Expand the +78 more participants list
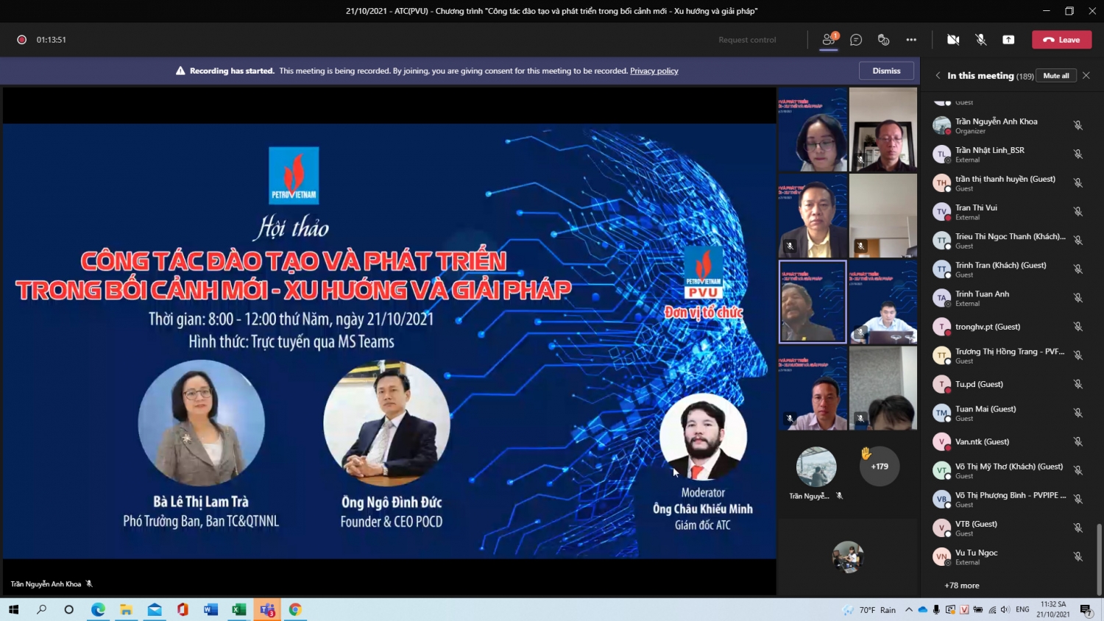Viewport: 1104px width, 621px height. tap(962, 586)
